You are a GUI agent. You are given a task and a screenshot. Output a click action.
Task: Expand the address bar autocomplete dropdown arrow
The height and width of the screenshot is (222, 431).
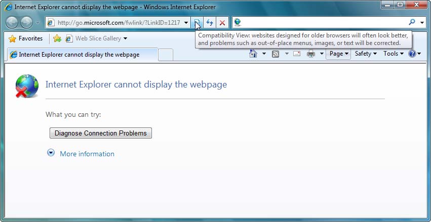[186, 22]
